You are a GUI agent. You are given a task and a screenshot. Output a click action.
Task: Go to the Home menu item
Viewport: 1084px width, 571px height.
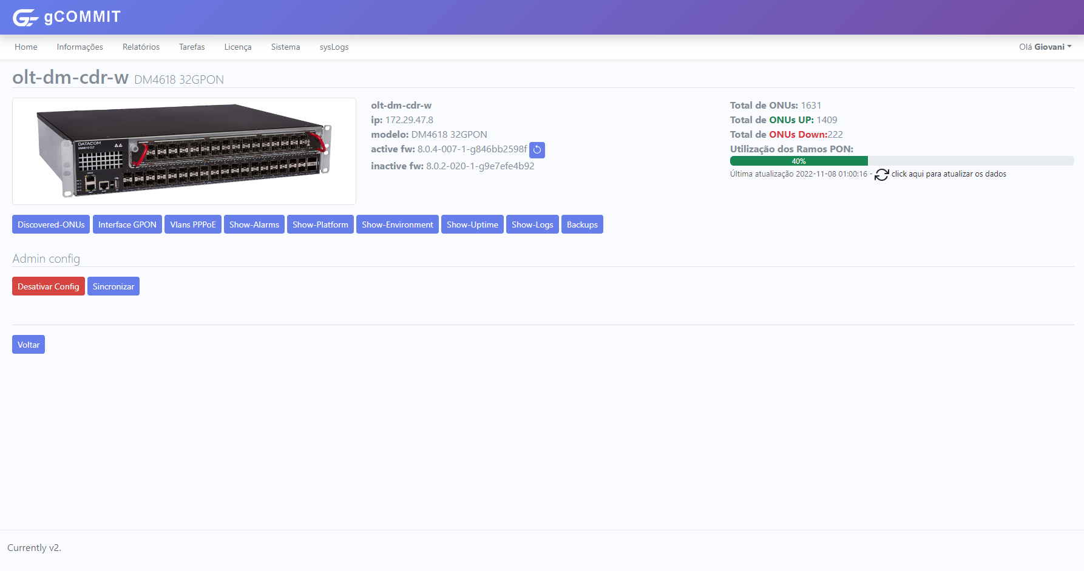point(26,47)
